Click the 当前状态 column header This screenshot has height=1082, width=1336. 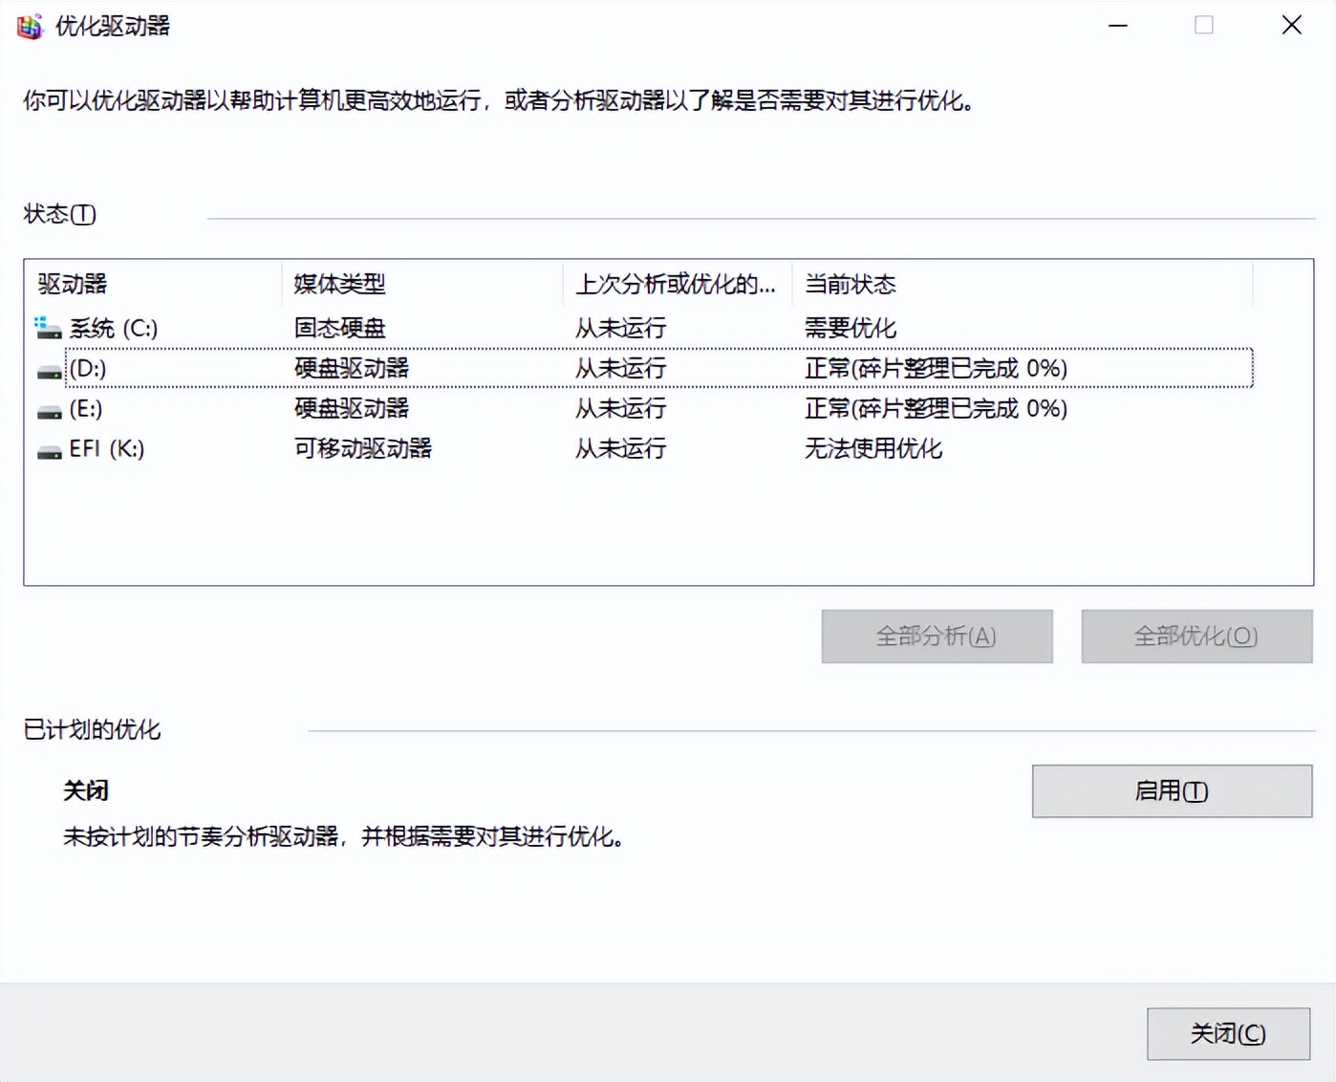850,284
